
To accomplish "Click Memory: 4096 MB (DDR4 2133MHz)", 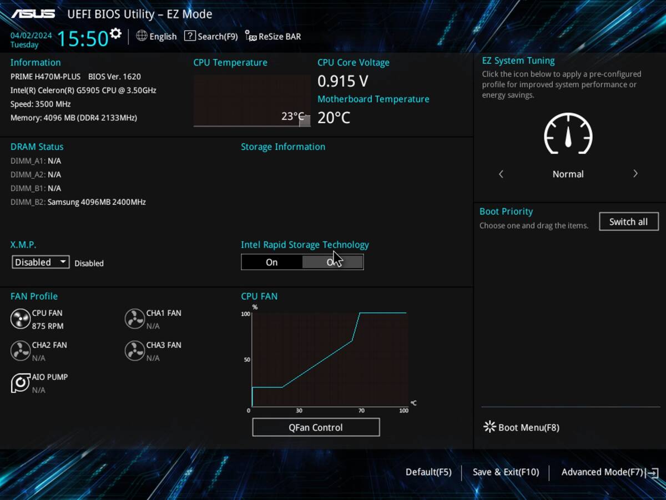I will (x=74, y=118).
